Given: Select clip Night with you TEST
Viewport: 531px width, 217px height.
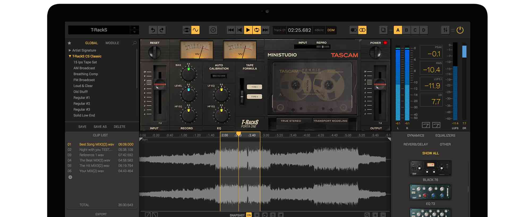Looking at the screenshot, I should pyautogui.click(x=100, y=150).
